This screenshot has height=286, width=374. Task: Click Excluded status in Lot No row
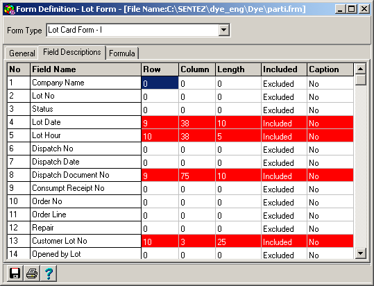click(284, 96)
